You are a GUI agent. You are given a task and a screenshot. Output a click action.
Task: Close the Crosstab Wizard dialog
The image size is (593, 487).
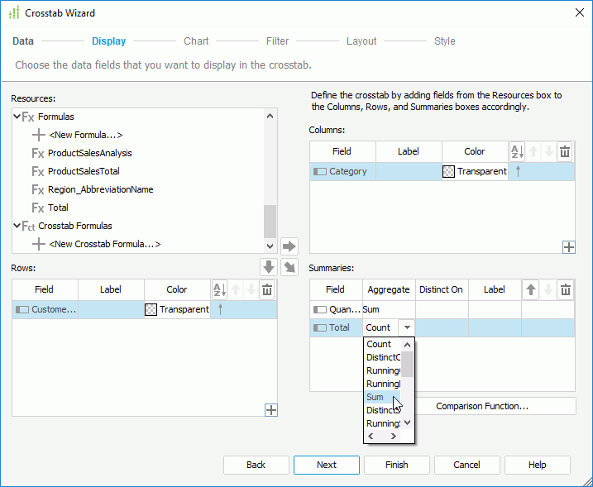(580, 13)
